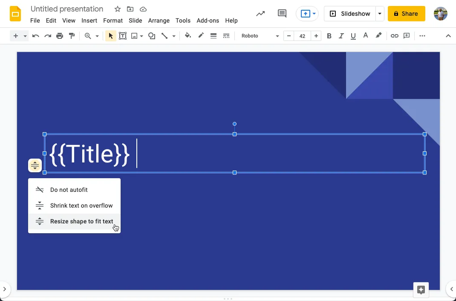Set text highlight color

click(378, 36)
